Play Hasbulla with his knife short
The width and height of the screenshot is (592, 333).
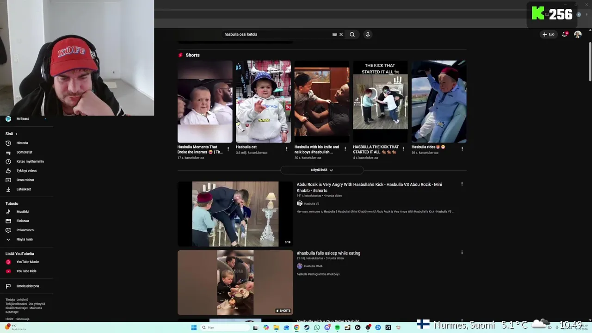(322, 102)
